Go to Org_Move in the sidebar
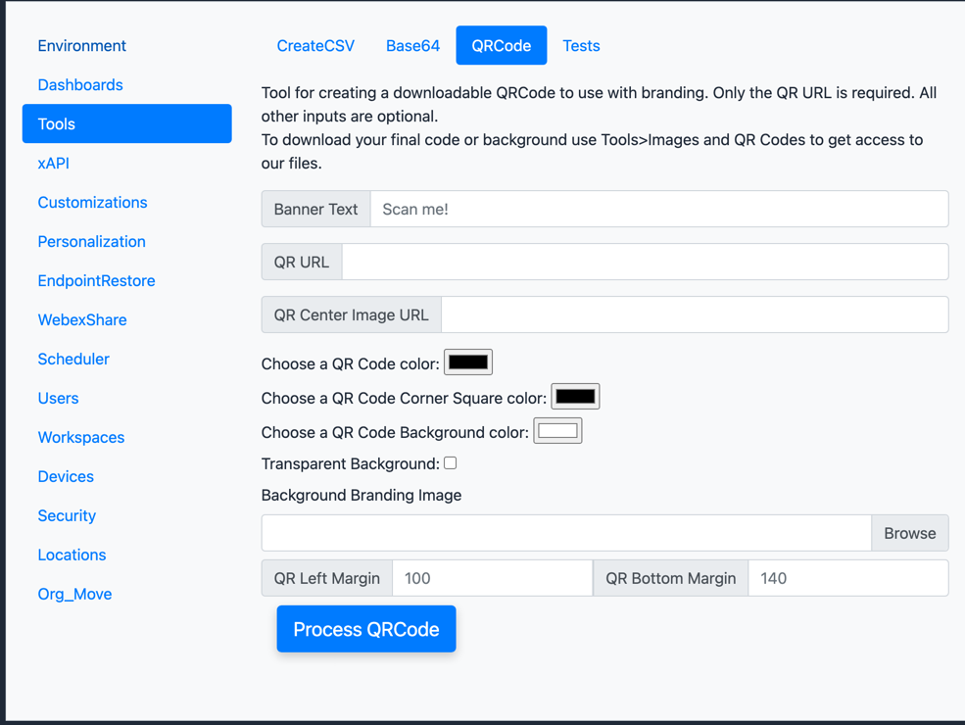Screen dimensions: 965x725 click(74, 595)
